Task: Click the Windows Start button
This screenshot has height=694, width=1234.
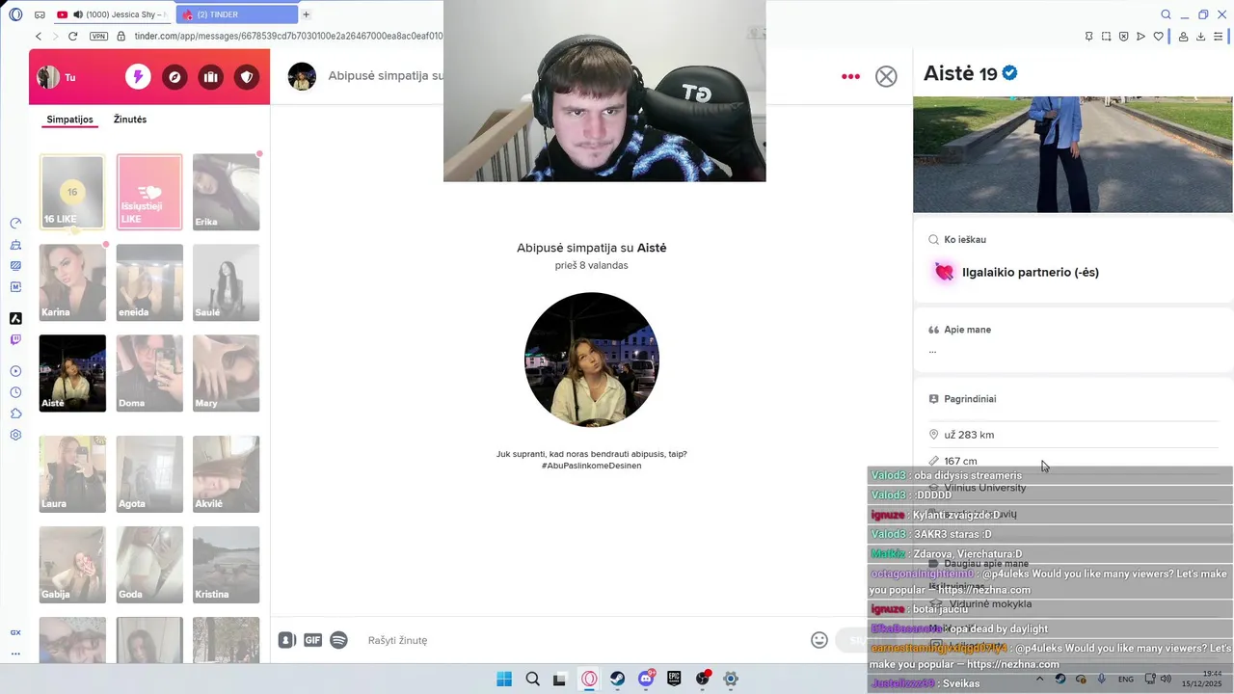Action: [x=504, y=679]
